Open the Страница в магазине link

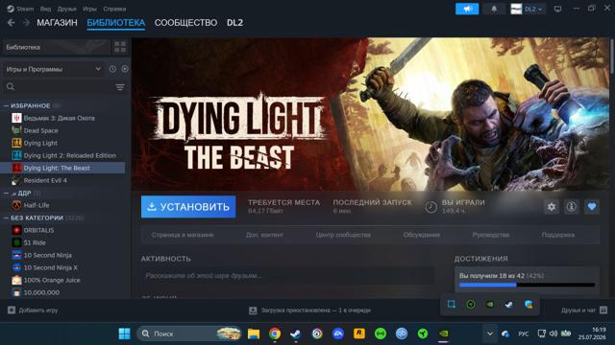(183, 235)
